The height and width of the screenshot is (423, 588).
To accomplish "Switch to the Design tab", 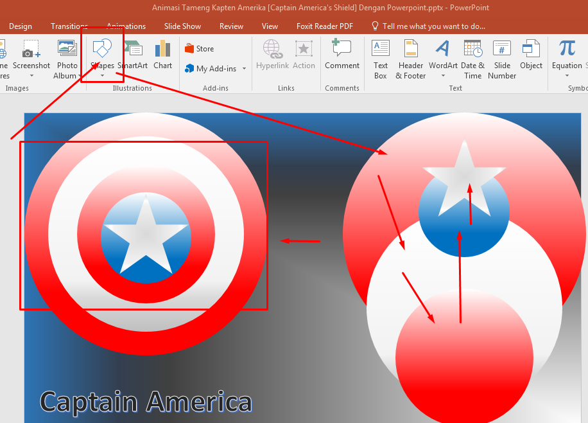I will tap(21, 26).
